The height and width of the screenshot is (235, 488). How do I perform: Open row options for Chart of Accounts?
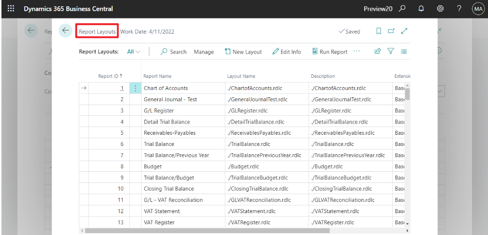[135, 88]
